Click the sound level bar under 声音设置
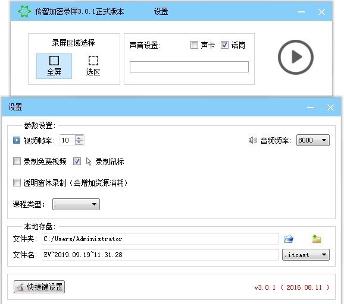This screenshot has width=344, height=304. click(x=189, y=66)
